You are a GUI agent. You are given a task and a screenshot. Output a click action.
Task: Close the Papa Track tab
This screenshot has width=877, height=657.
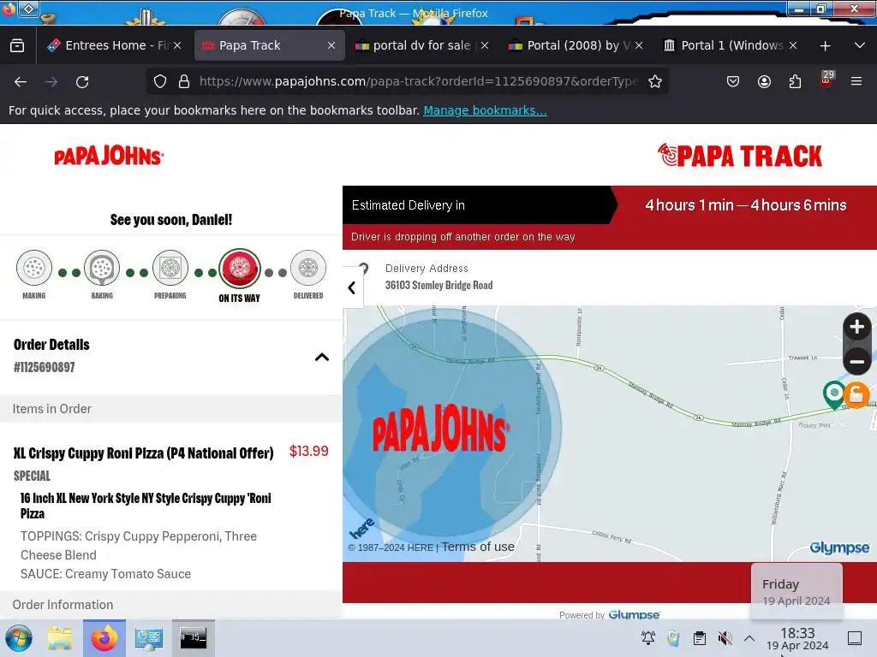click(331, 45)
